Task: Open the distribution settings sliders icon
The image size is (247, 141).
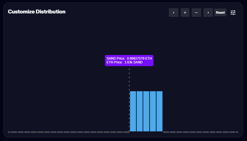Action: point(233,13)
